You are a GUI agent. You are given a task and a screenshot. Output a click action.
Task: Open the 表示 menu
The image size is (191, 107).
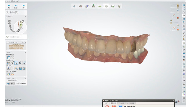[x=13, y=1]
